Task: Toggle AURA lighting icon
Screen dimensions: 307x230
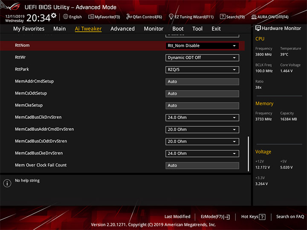Action: 254,17
